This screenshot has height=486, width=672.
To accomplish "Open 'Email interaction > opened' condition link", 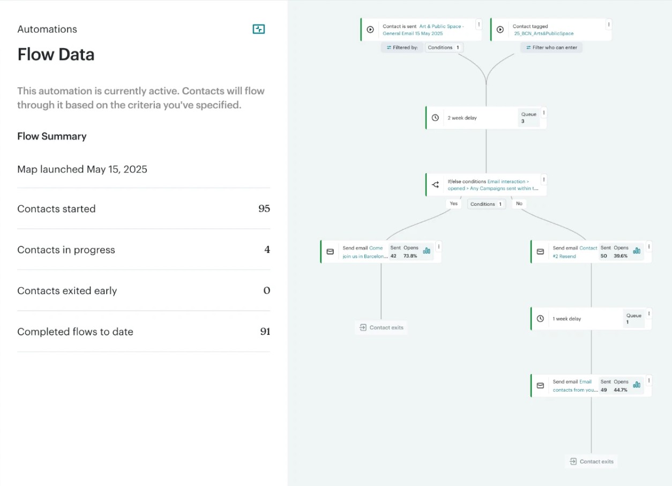I will coord(493,185).
